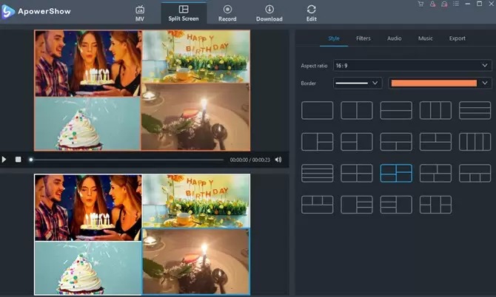Click the shopping cart icon in the title bar
The height and width of the screenshot is (297, 496).
click(420, 4)
